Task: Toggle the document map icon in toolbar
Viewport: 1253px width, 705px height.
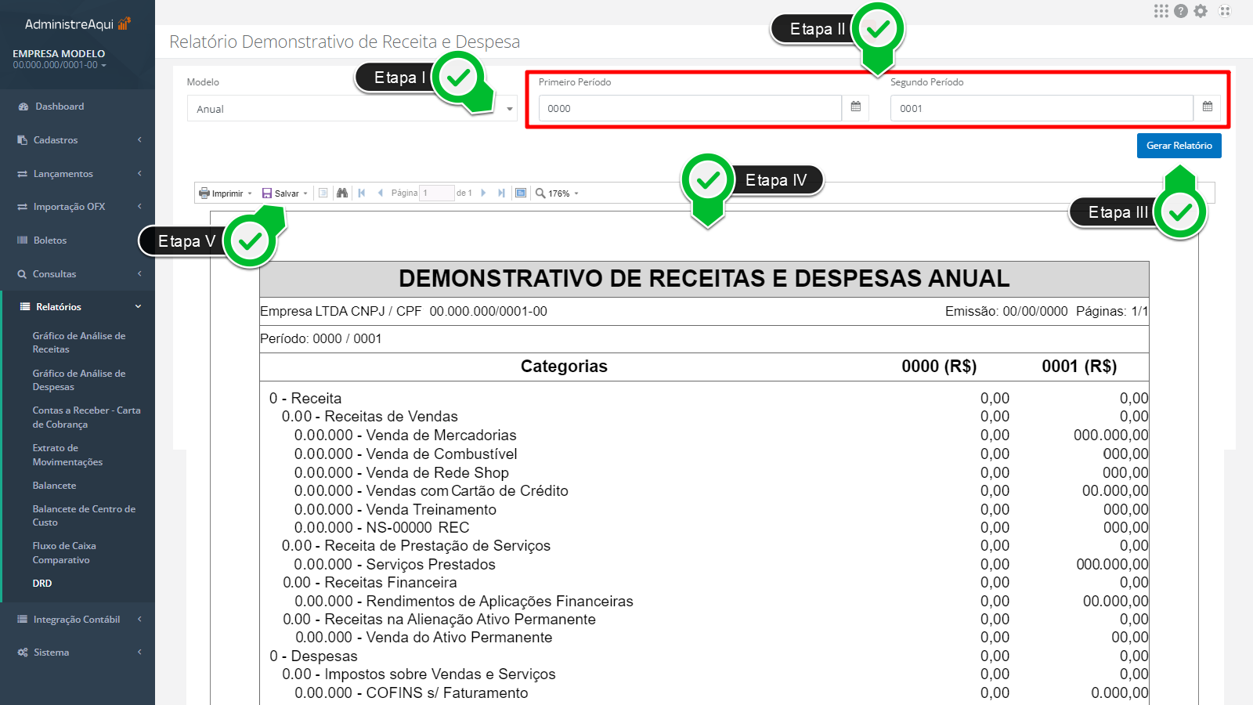Action: [323, 193]
